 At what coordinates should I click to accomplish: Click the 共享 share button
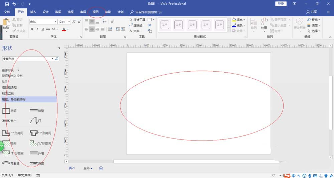(x=312, y=12)
